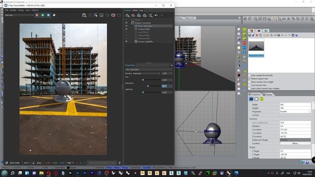Click the Hue value stepper arrows
The width and height of the screenshot is (315, 177).
coord(171,80)
